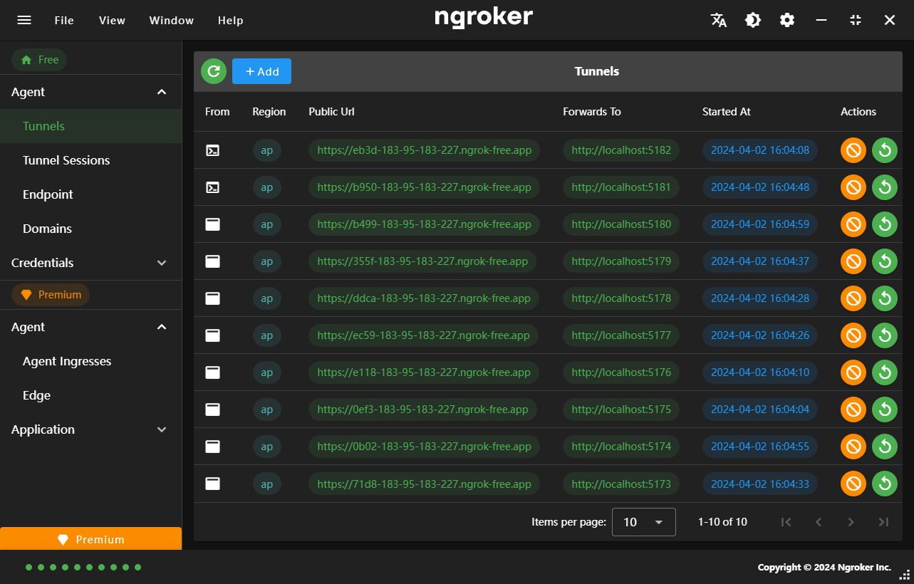Open the Domains page
914x584 pixels.
[x=90, y=229]
